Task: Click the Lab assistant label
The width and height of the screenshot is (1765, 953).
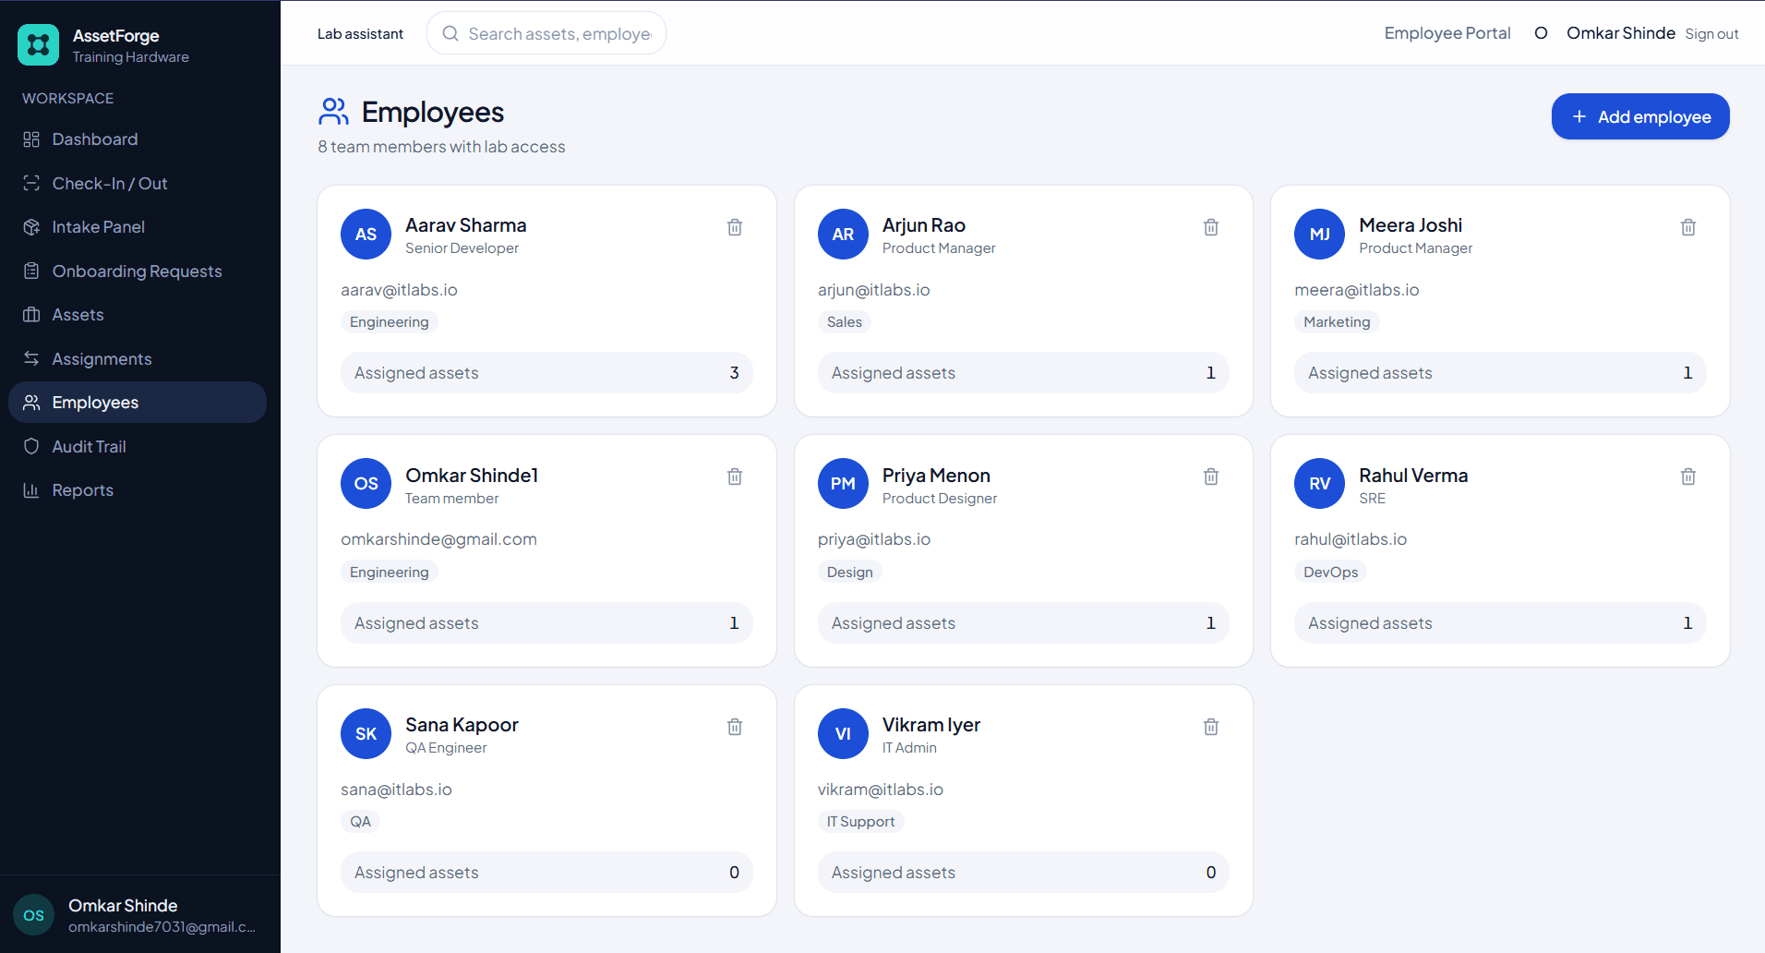Action: tap(360, 34)
